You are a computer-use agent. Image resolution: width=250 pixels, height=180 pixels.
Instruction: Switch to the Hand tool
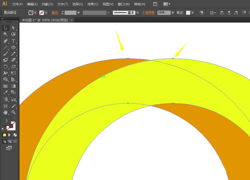[x=6, y=112]
